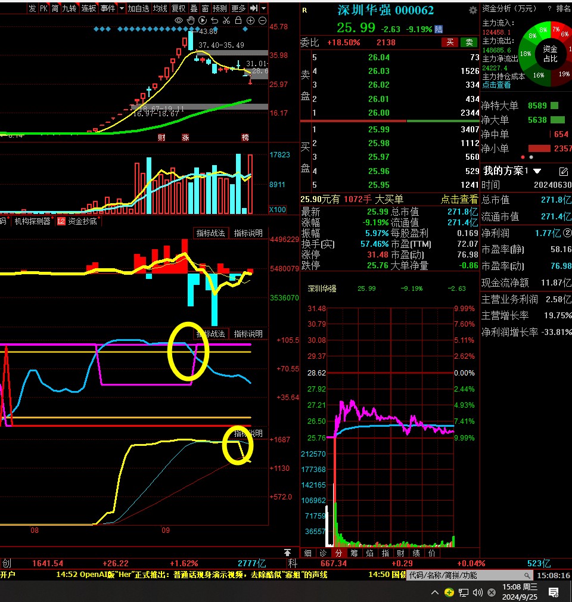
Task: Switch to the 价 price tab
Action: coord(432,553)
